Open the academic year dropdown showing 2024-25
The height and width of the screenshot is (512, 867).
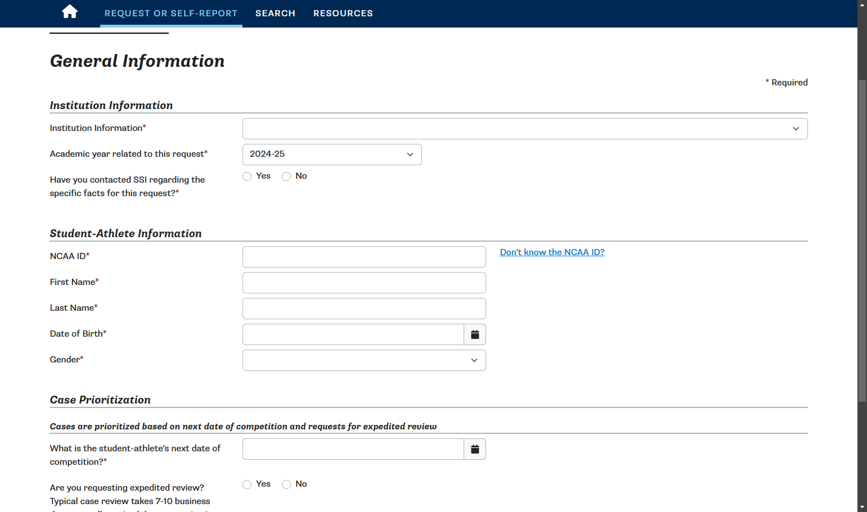(332, 155)
